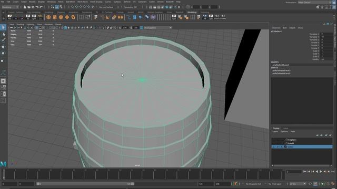Undo using the status line arrow

coord(37,7)
